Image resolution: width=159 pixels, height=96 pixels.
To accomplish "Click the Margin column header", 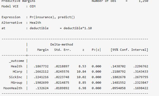I will pyautogui.click(x=43, y=50).
